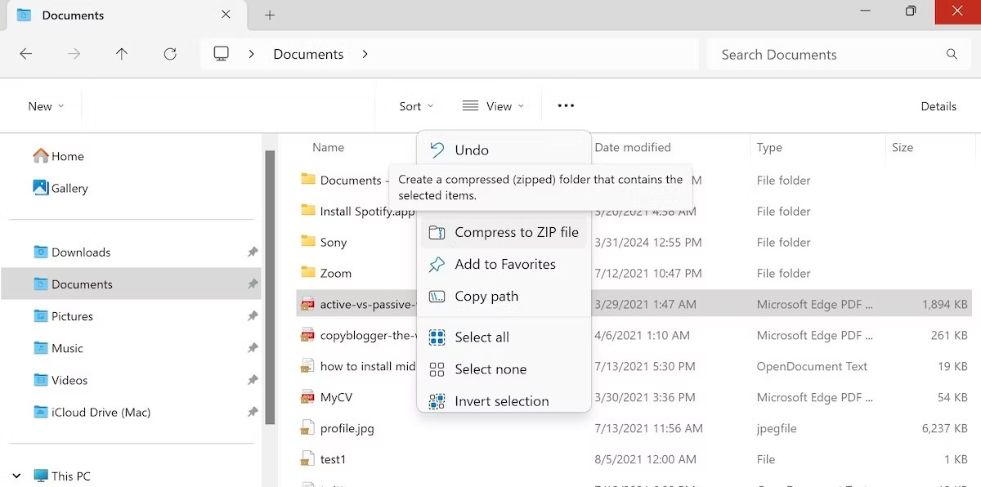This screenshot has width=981, height=487.
Task: Click the chevron after Documents in address bar
Action: click(x=365, y=54)
